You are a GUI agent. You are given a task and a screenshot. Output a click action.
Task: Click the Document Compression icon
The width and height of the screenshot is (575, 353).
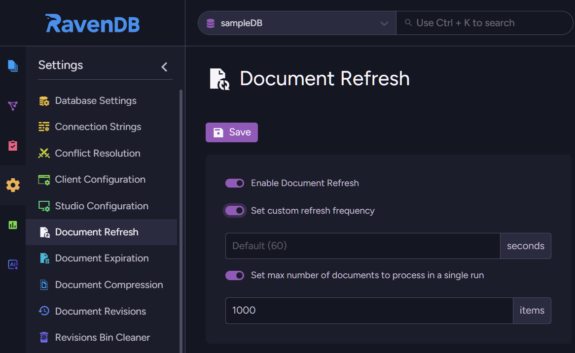pos(44,285)
